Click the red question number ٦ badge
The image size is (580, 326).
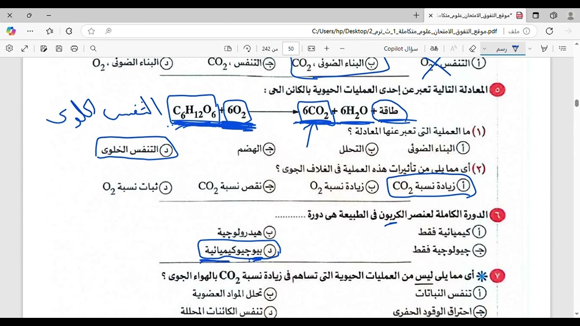point(497,216)
